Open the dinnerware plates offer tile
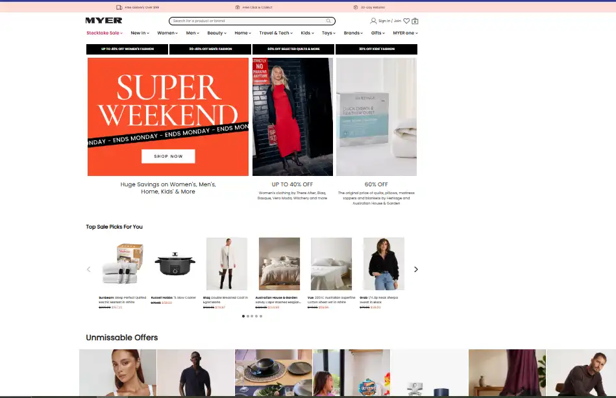Screen dimensions: 616x398 tap(273, 373)
